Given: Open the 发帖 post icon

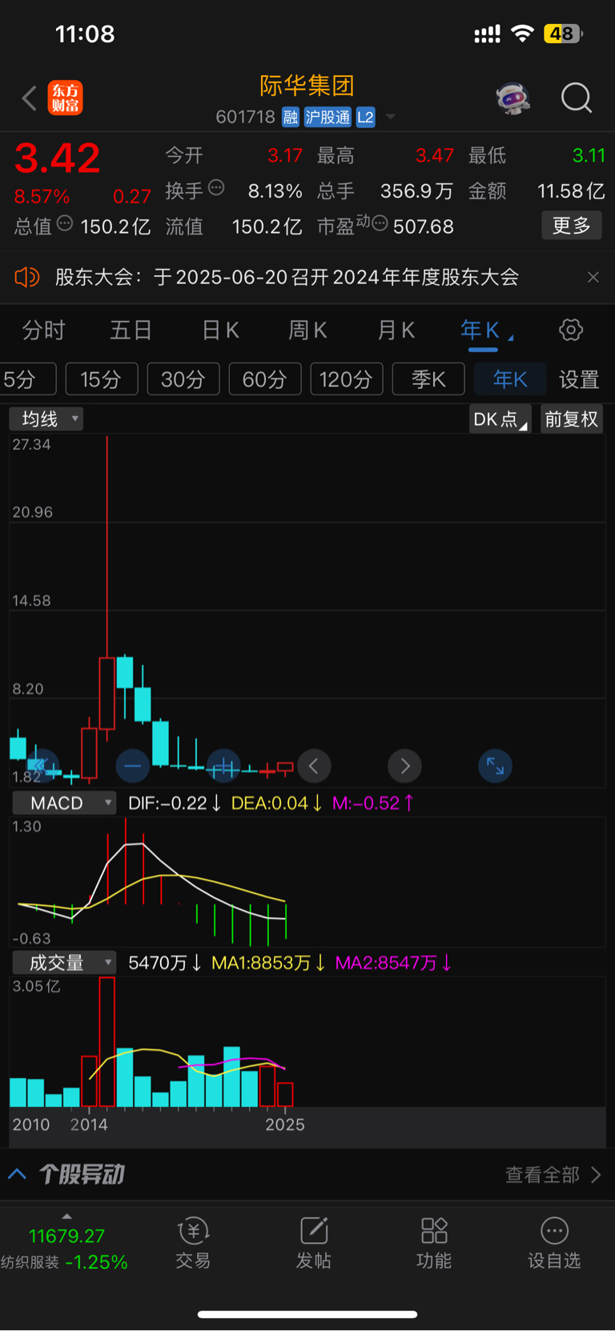Looking at the screenshot, I should 314,1244.
